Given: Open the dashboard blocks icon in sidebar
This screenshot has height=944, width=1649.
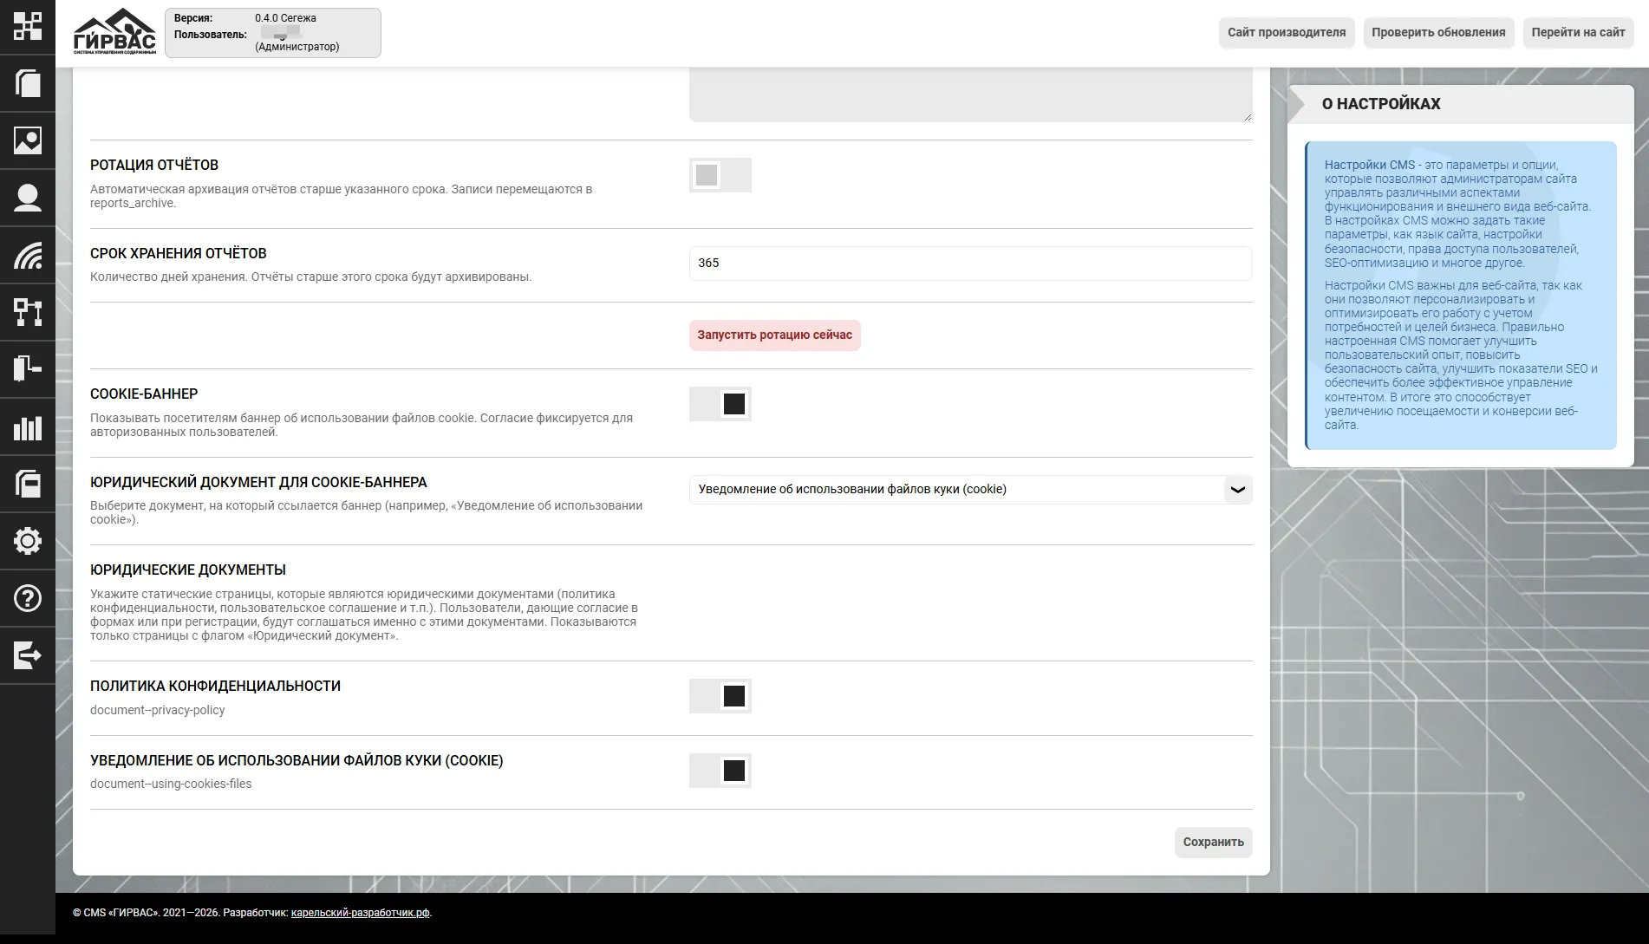Looking at the screenshot, I should (28, 27).
